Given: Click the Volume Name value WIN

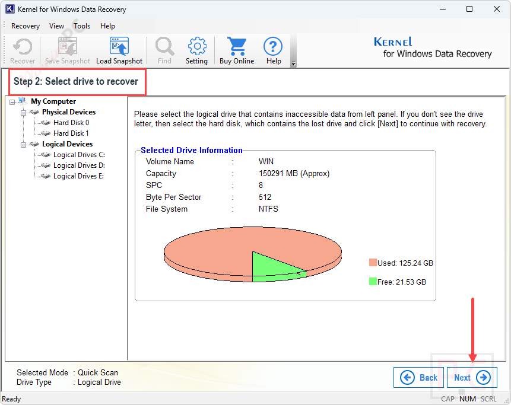Looking at the screenshot, I should [x=266, y=161].
